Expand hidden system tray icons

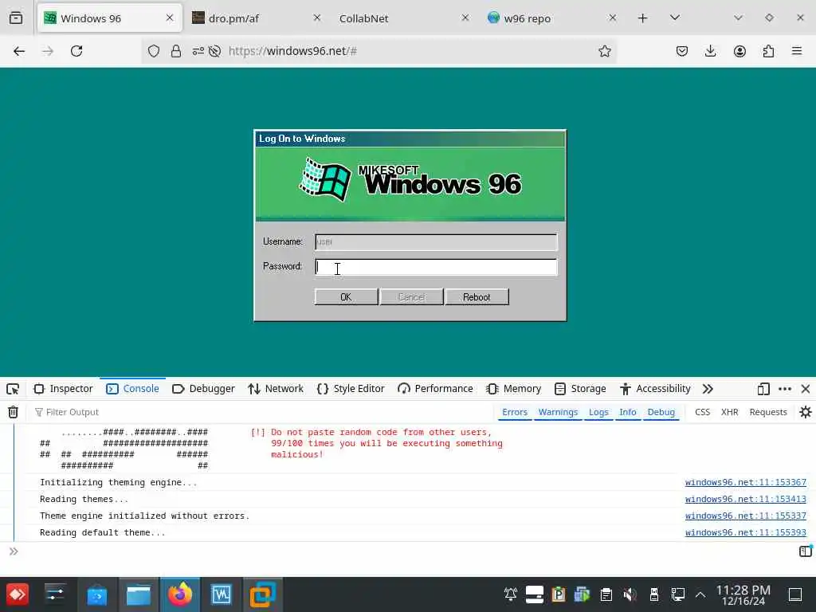click(x=700, y=594)
